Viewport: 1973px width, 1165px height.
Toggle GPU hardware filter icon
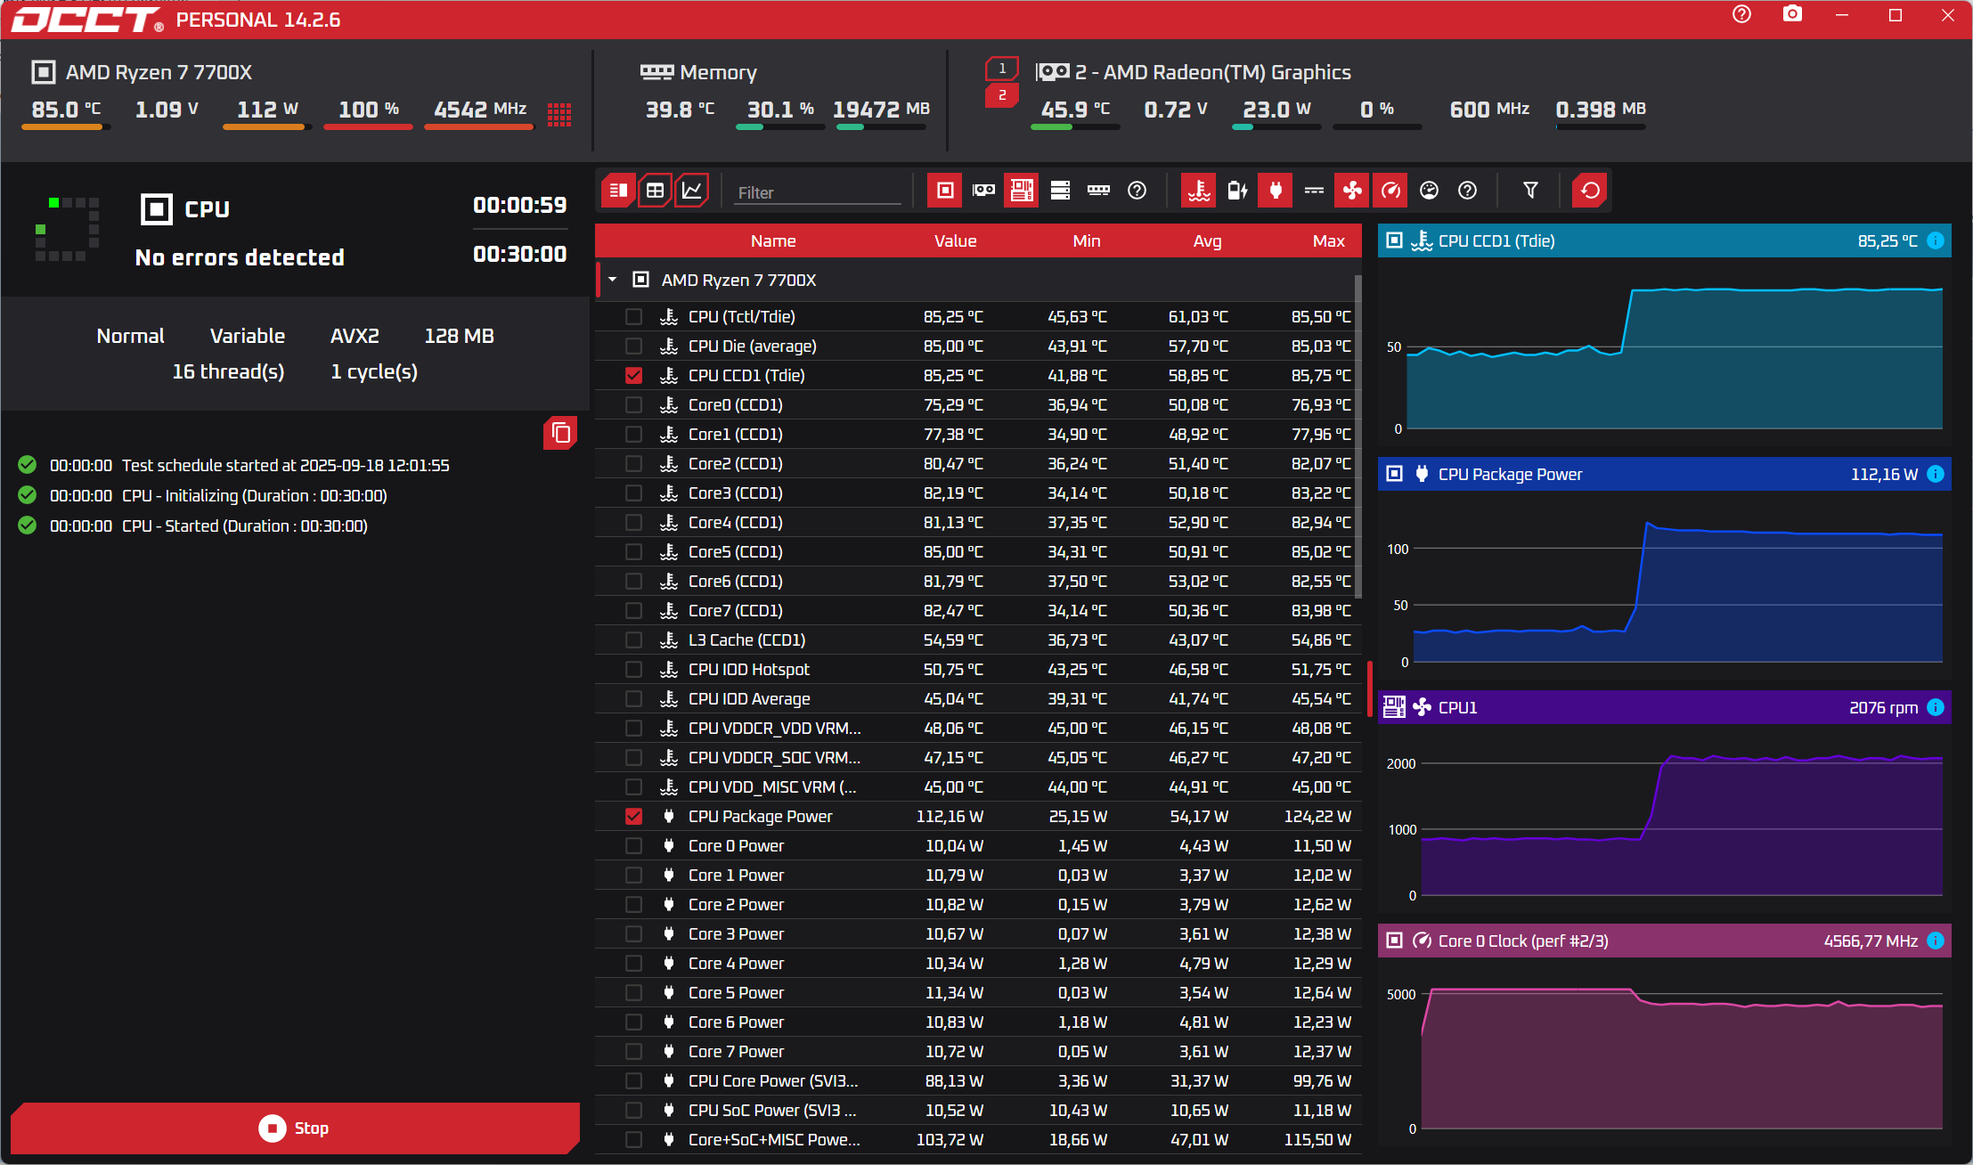pos(983,191)
